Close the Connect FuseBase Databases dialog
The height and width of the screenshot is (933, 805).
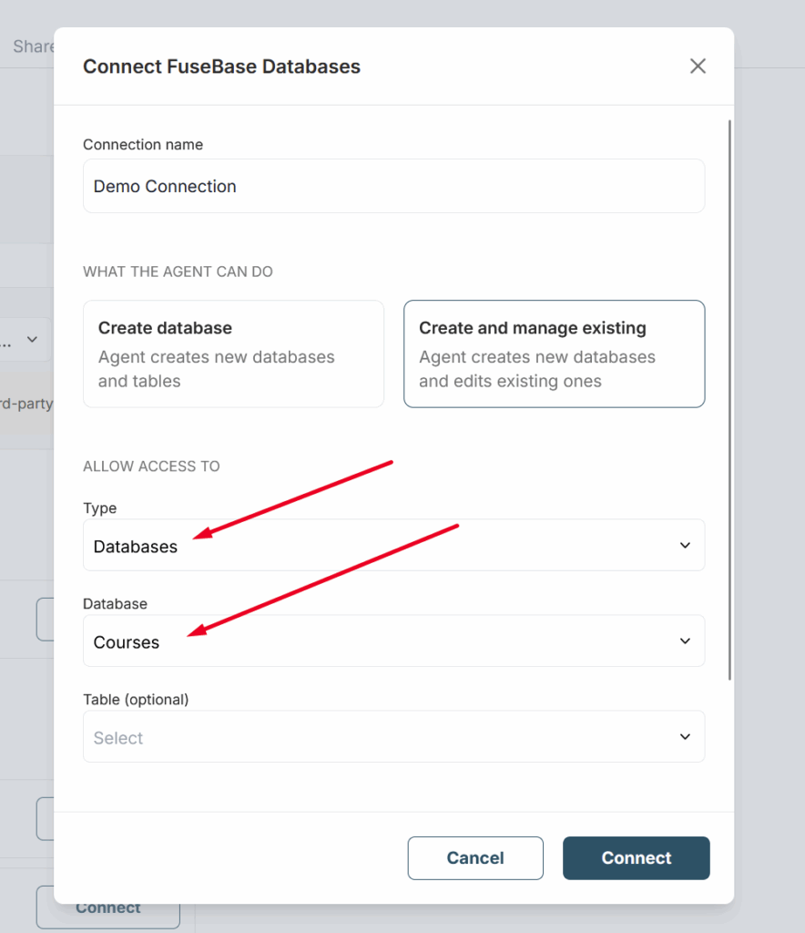(x=698, y=66)
